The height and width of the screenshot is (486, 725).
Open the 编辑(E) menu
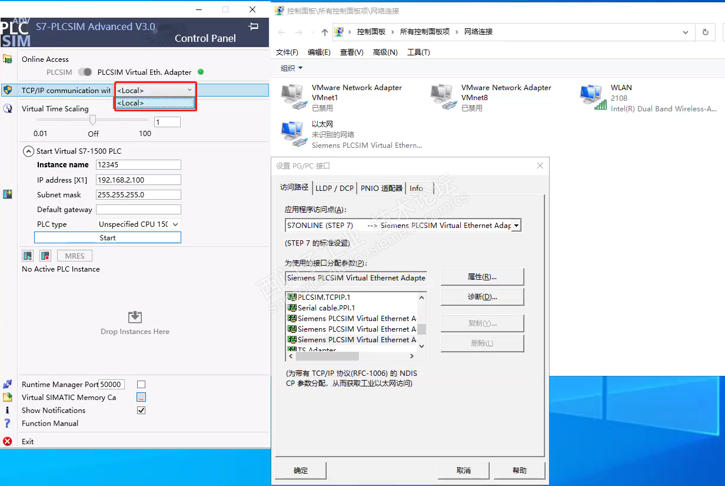pyautogui.click(x=319, y=52)
